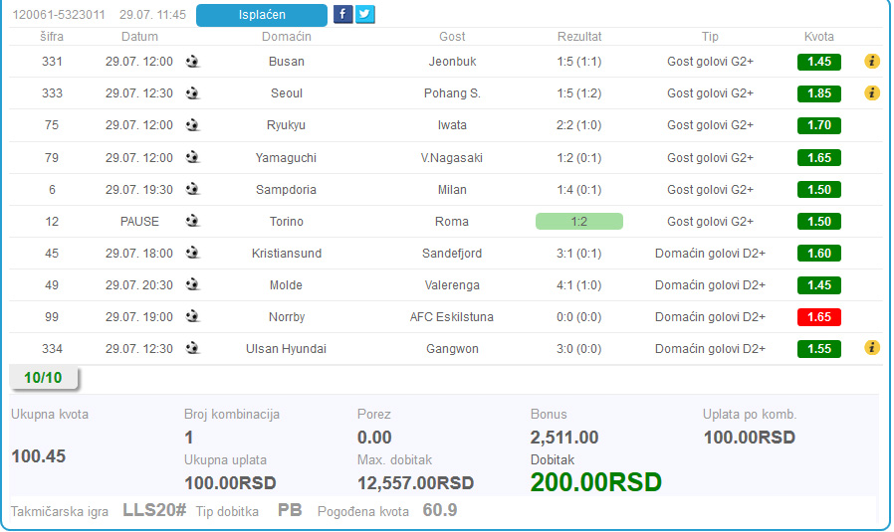Image resolution: width=894 pixels, height=532 pixels.
Task: Click soccer ball icon in Kristiansund row
Action: (x=193, y=253)
